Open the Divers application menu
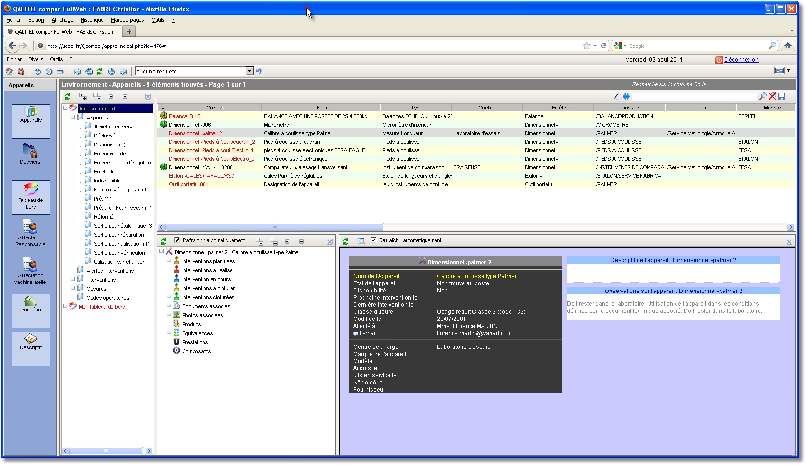The image size is (806, 465). pyautogui.click(x=36, y=60)
